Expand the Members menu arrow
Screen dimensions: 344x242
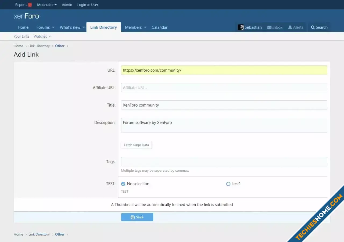[x=145, y=27]
